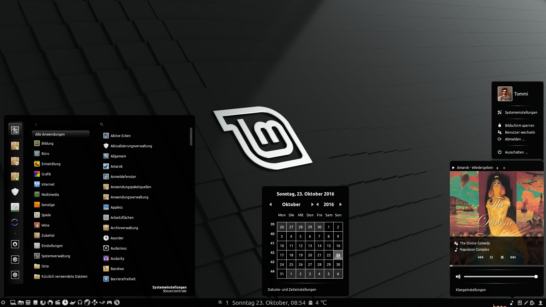Viewport: 546px width, 307px height.
Task: Open Barrierefreiheit accessibility settings
Action: (x=123, y=279)
